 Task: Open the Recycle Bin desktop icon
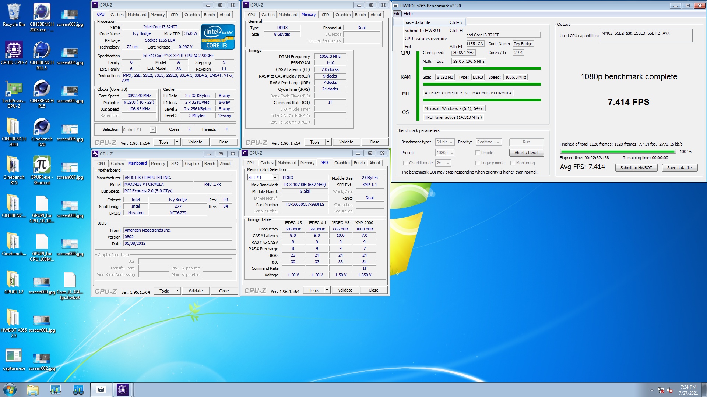pos(14,15)
